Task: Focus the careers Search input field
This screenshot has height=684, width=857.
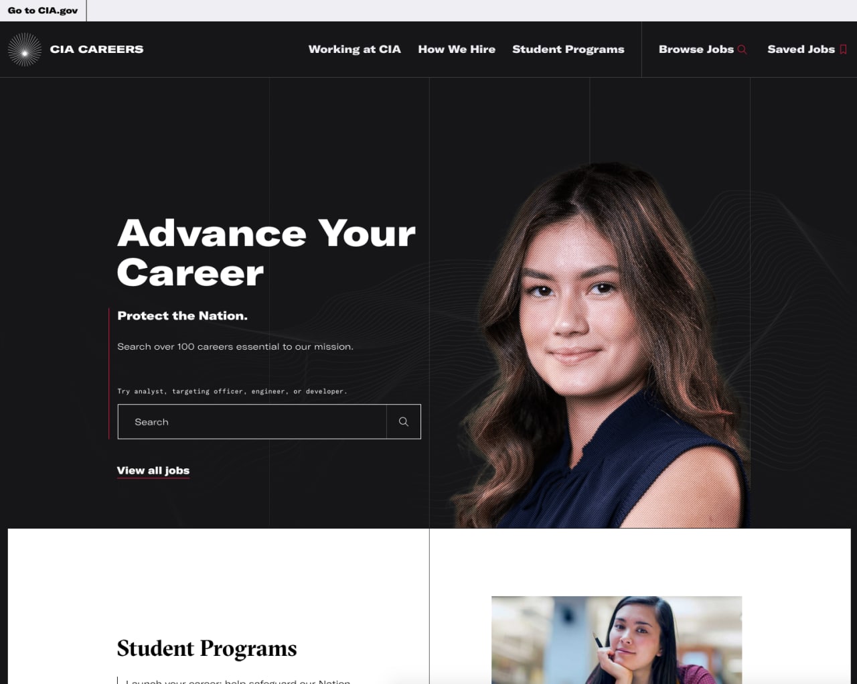Action: coord(252,421)
